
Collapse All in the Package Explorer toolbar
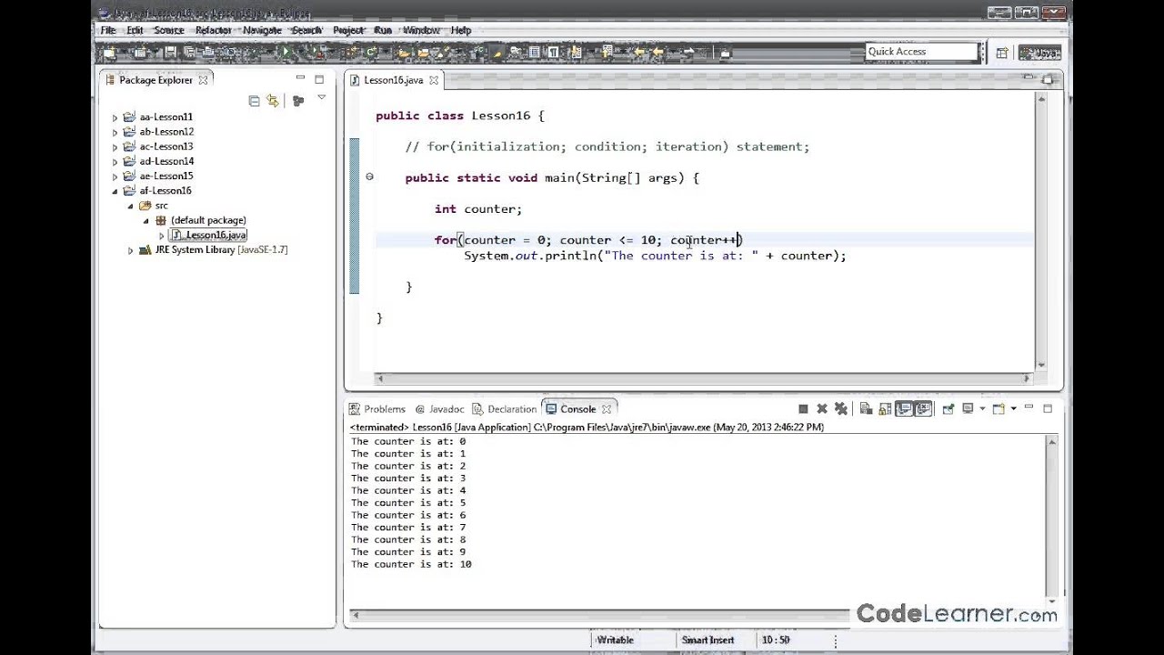pos(254,101)
